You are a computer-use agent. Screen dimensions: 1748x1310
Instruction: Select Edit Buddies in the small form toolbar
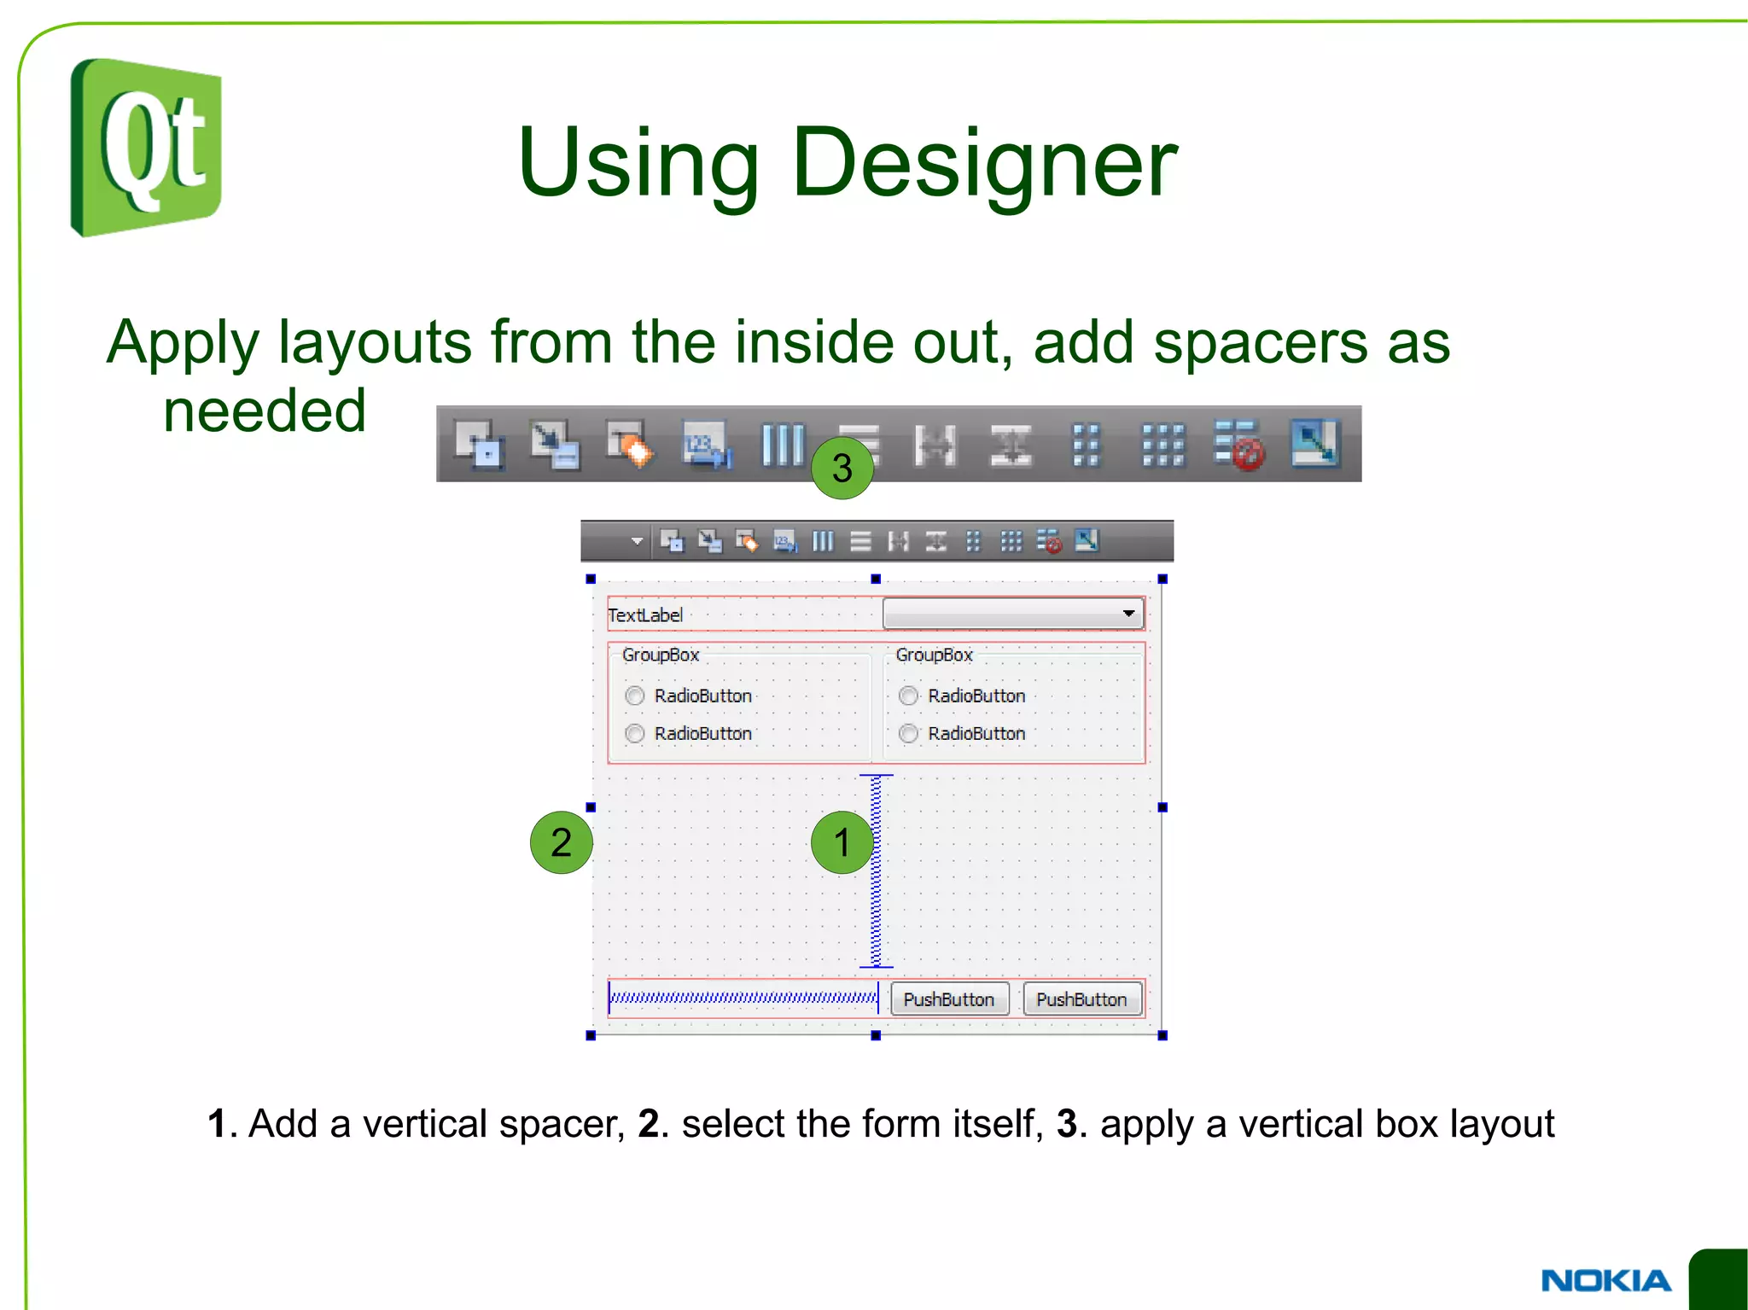(748, 541)
